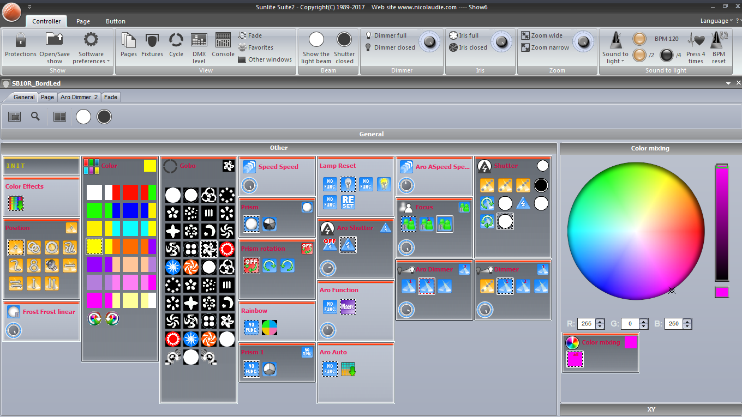Switch to the Controller ribbon tab
The width and height of the screenshot is (742, 417).
pyautogui.click(x=46, y=21)
